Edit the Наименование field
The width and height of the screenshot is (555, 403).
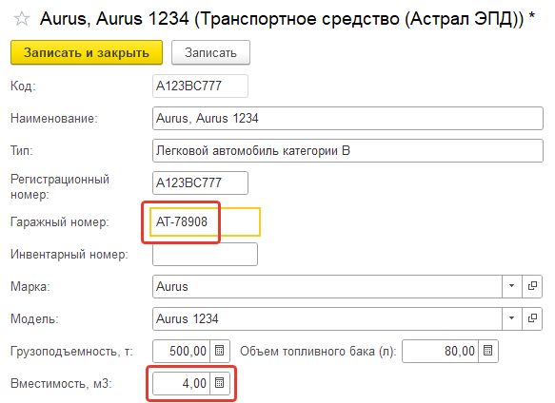click(x=347, y=119)
